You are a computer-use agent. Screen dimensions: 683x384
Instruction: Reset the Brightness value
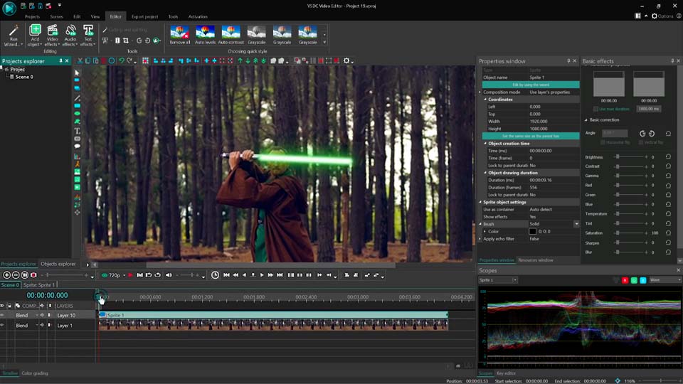pos(668,156)
